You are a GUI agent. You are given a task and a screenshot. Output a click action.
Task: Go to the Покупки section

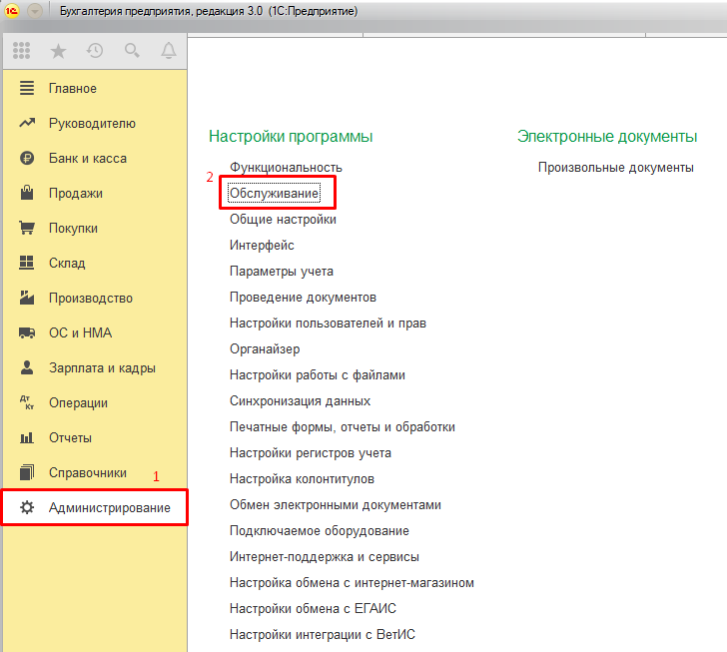click(73, 229)
